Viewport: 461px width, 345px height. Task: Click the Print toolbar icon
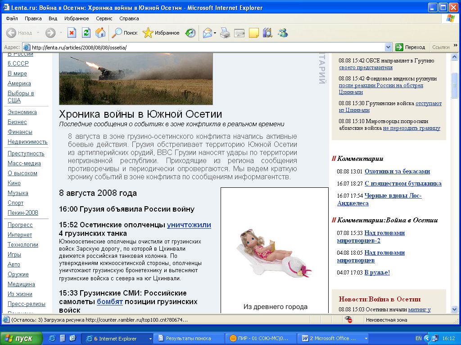tap(225, 33)
